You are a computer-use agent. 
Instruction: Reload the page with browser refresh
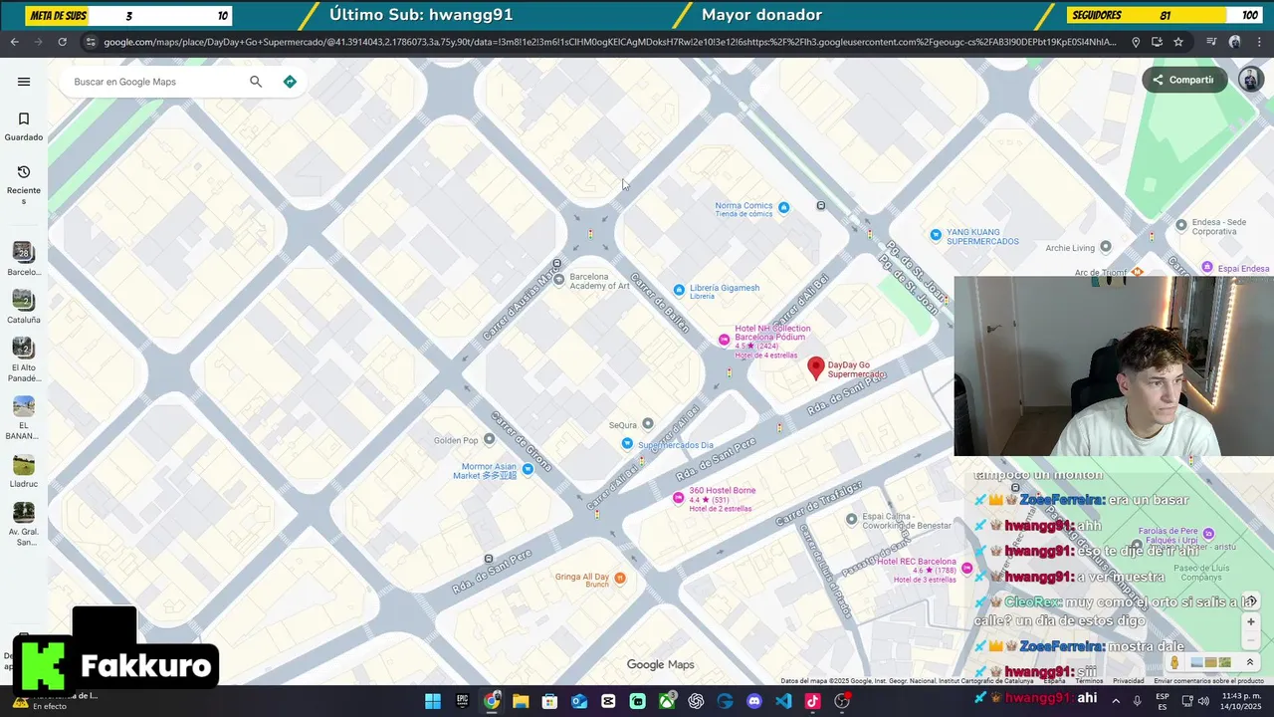click(62, 42)
